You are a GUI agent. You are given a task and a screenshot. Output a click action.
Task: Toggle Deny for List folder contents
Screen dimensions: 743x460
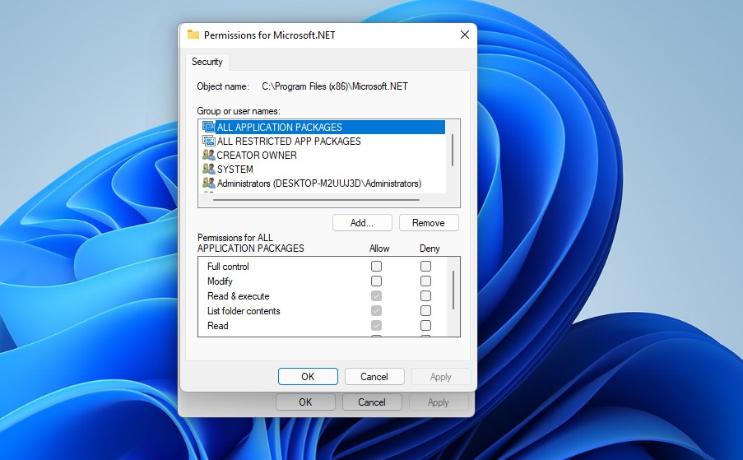click(425, 310)
